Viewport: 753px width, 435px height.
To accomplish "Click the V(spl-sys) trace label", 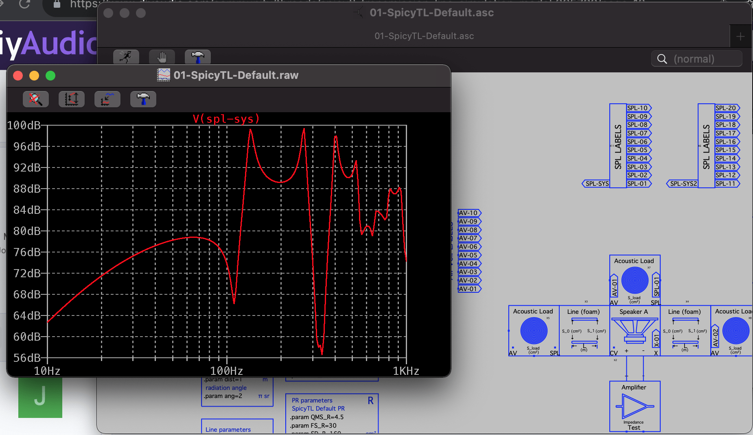I will point(226,119).
